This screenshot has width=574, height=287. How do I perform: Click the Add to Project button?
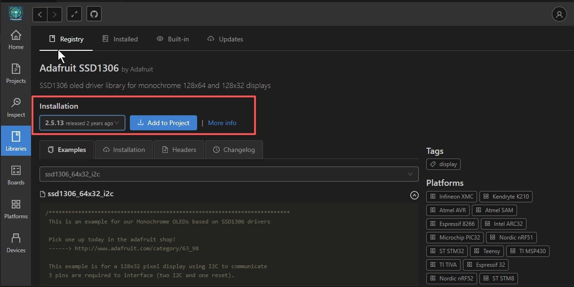(163, 123)
